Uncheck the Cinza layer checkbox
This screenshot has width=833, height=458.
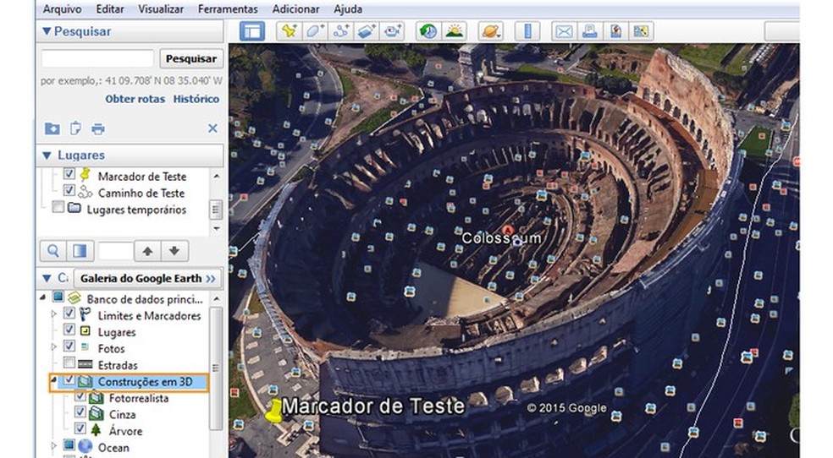click(80, 412)
